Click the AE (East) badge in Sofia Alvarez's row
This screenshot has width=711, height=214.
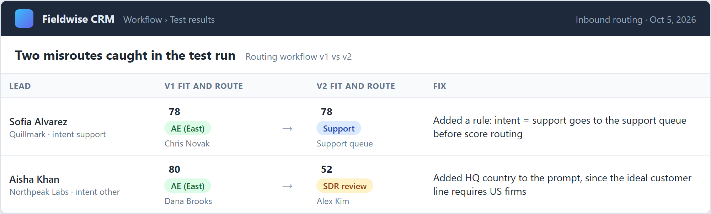point(188,128)
